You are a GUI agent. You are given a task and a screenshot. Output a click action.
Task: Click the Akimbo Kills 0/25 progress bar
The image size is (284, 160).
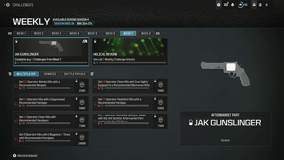tap(48, 88)
